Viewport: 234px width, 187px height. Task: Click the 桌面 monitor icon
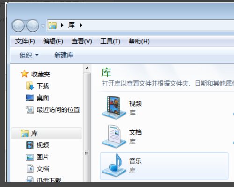(30, 98)
